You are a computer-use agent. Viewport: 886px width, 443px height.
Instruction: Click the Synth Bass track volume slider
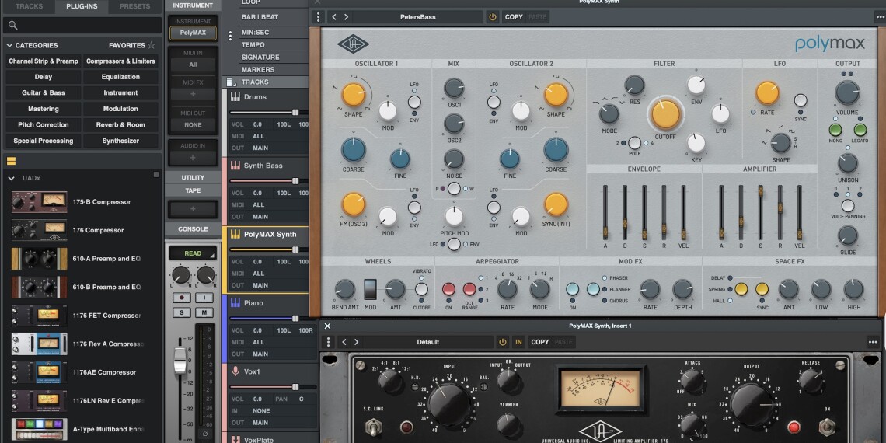point(295,181)
